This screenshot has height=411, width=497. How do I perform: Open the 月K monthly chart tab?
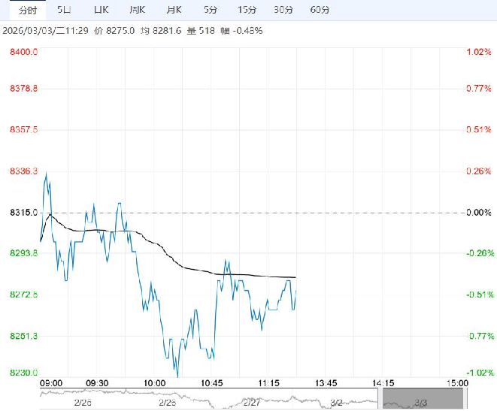(x=174, y=10)
